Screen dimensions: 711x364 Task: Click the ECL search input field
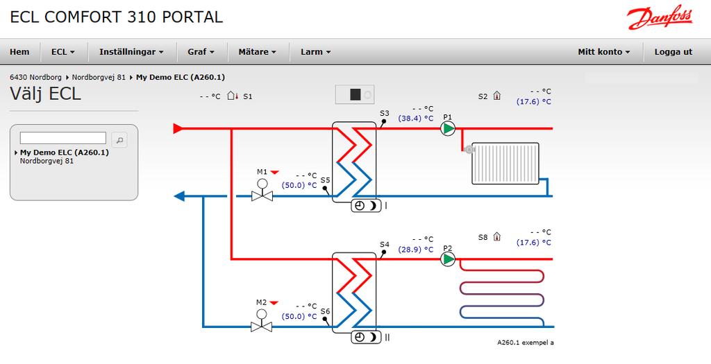pyautogui.click(x=63, y=138)
